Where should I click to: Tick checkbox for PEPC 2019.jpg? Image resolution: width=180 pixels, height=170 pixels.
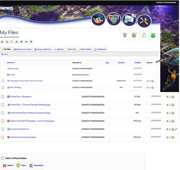tap(3, 88)
